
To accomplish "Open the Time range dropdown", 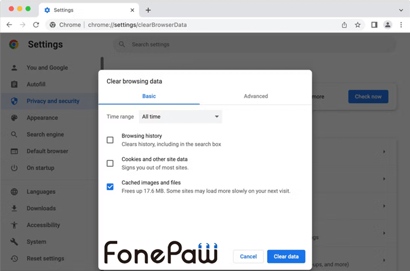I will point(180,116).
